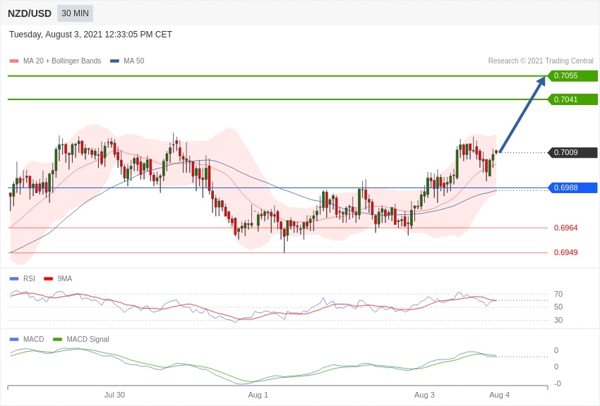Click the RSI blue legend swatch
The image size is (600, 406).
coord(14,279)
